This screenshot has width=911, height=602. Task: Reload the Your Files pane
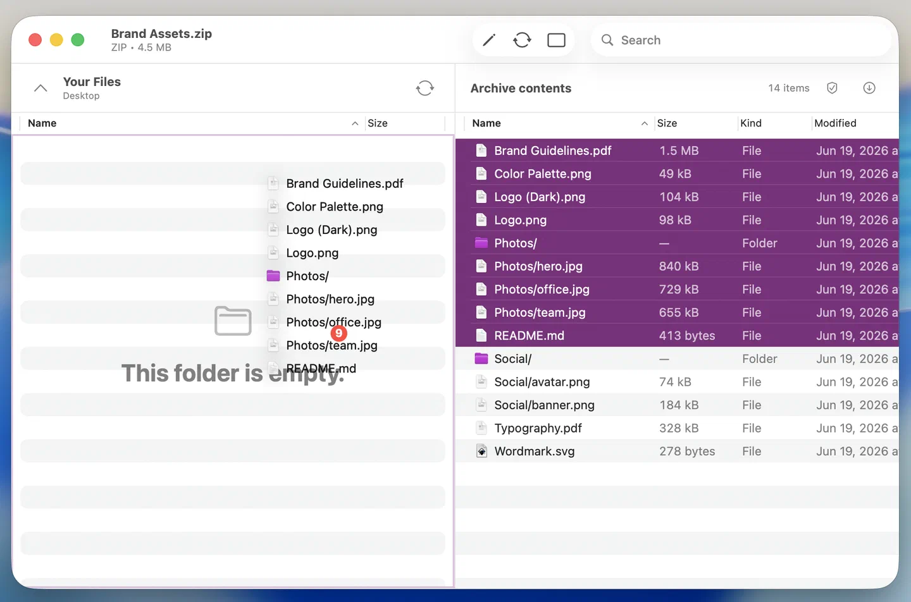(x=425, y=88)
